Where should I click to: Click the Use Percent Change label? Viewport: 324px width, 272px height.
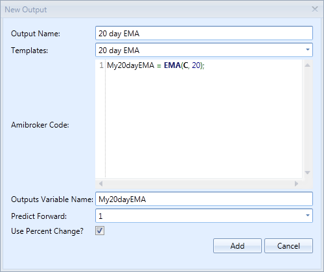point(47,231)
